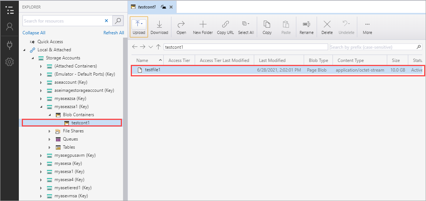The height and width of the screenshot is (201, 426).
Task: Sort by Access Tier Last Modified column
Action: point(224,60)
